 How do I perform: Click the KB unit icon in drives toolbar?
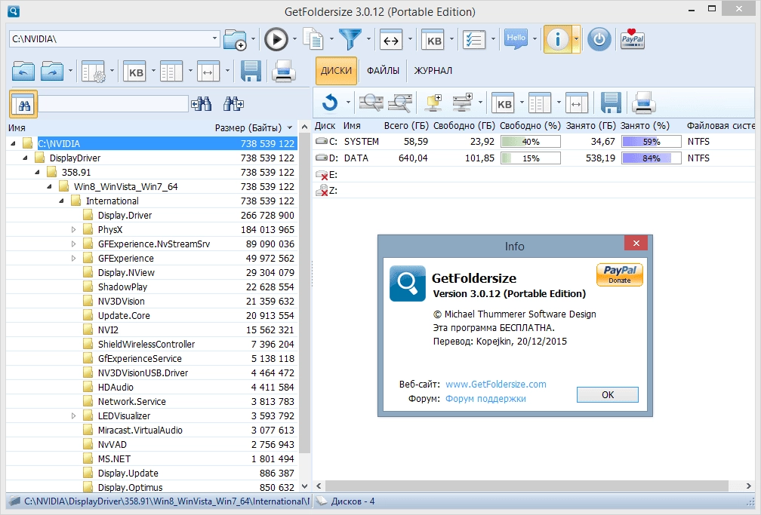(x=504, y=103)
